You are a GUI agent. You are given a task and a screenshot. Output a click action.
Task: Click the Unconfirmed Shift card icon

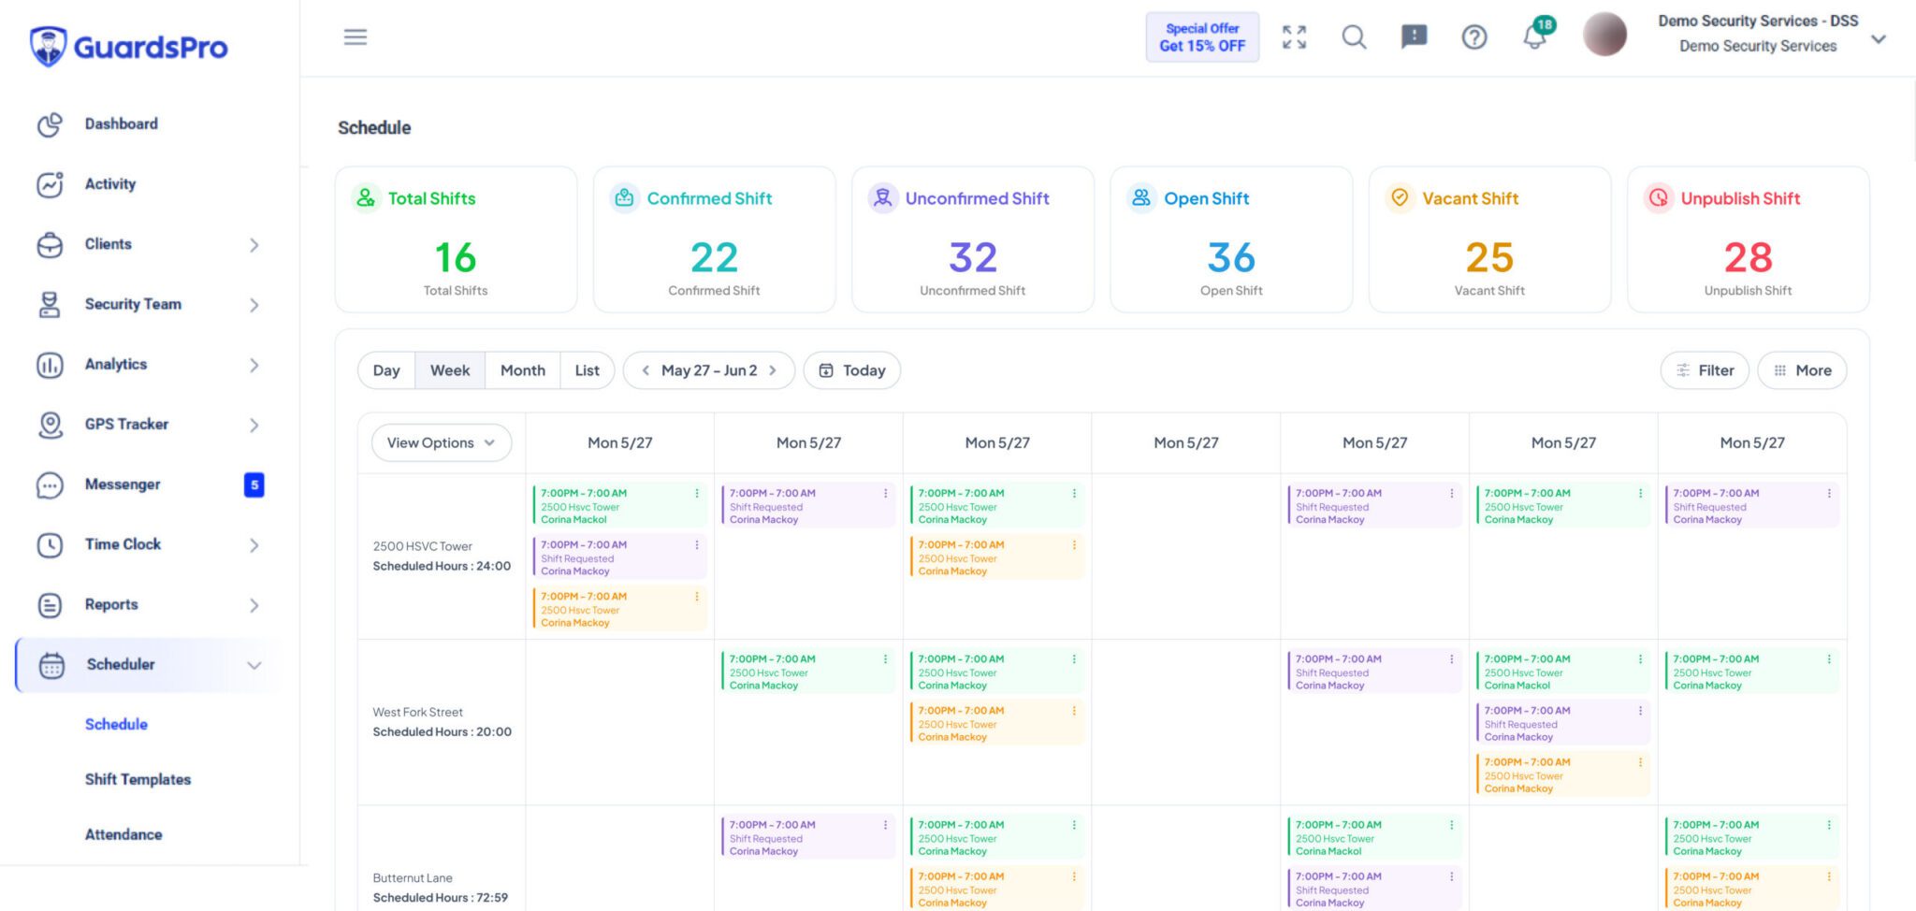(x=882, y=198)
